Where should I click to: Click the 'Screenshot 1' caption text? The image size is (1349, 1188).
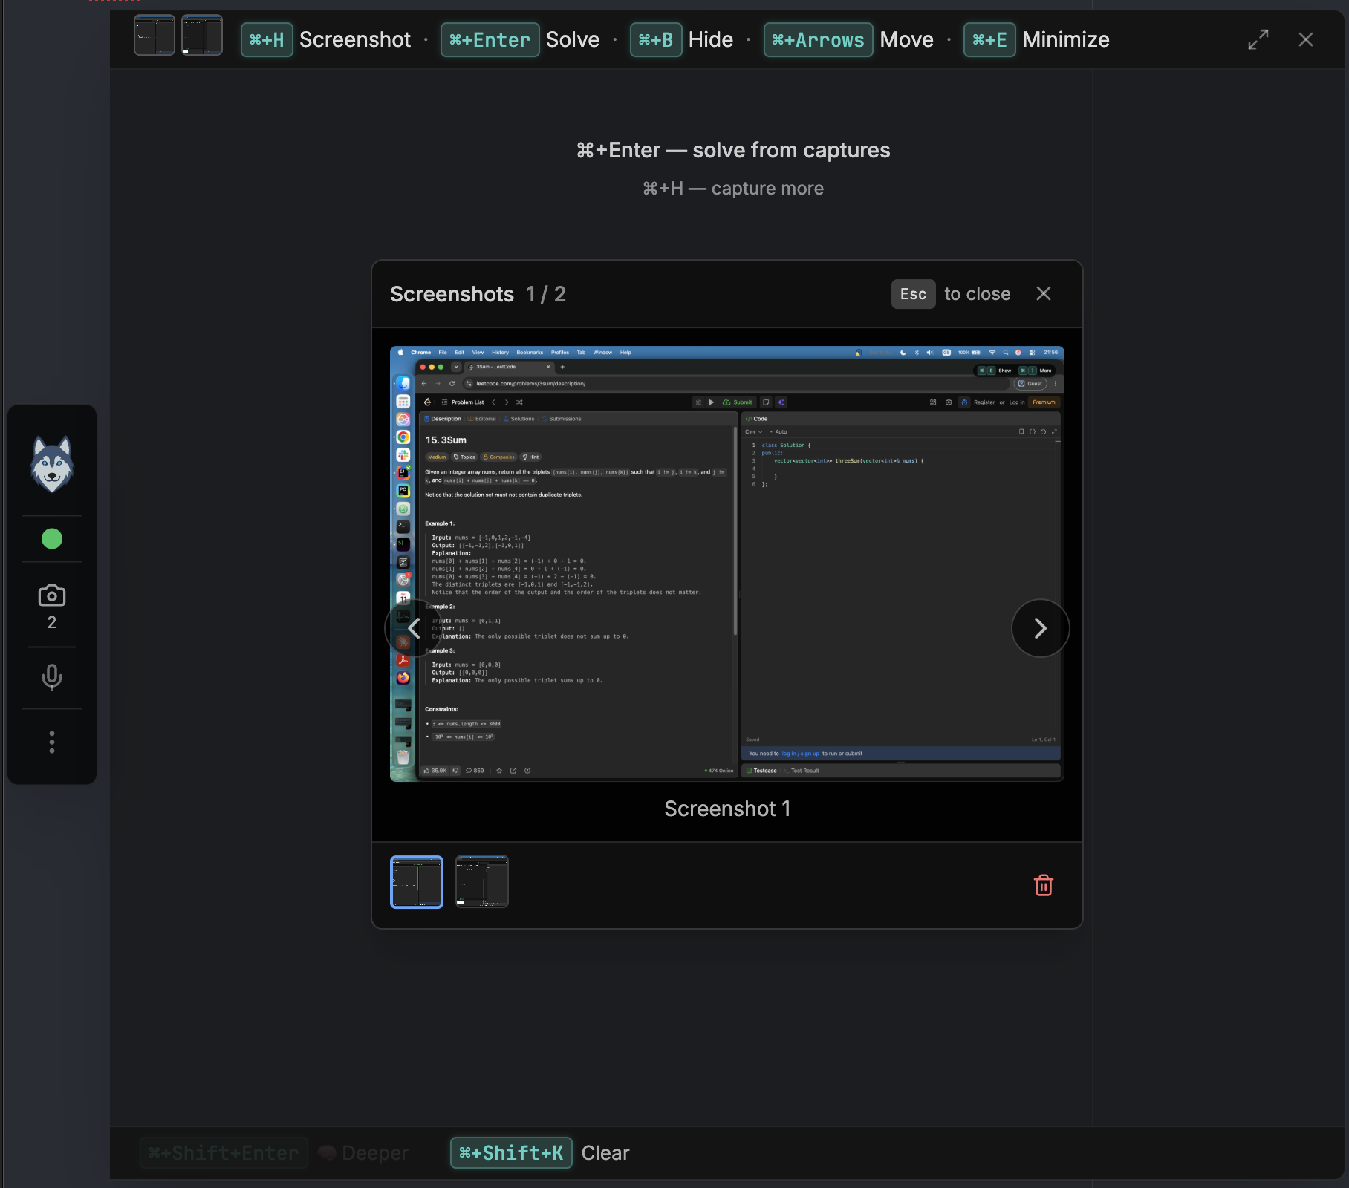tap(727, 809)
